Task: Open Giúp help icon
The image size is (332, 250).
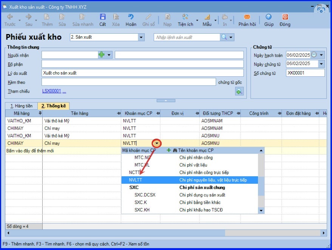Action: coord(269,17)
